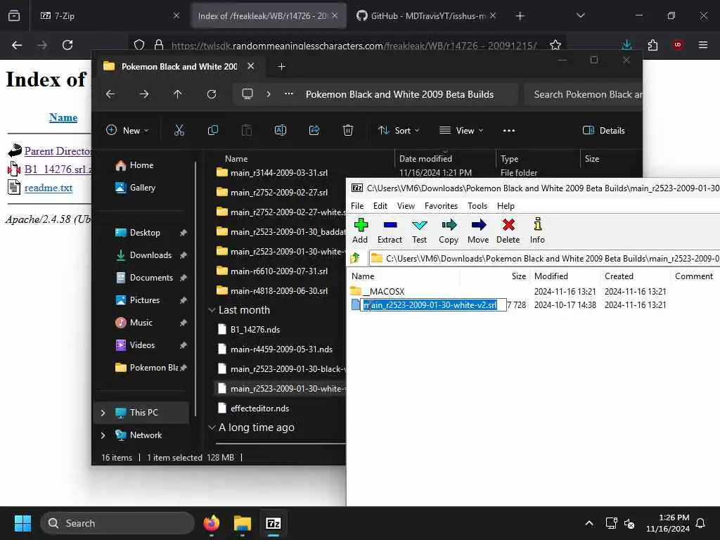The width and height of the screenshot is (720, 540).
Task: Select the B1_14276.nds file
Action: [255, 330]
